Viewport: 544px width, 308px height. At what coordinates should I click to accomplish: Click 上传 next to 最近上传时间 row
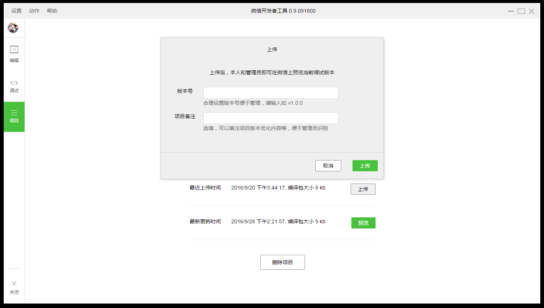(x=363, y=189)
